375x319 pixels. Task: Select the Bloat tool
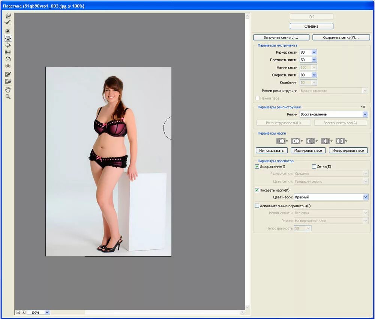click(x=8, y=45)
